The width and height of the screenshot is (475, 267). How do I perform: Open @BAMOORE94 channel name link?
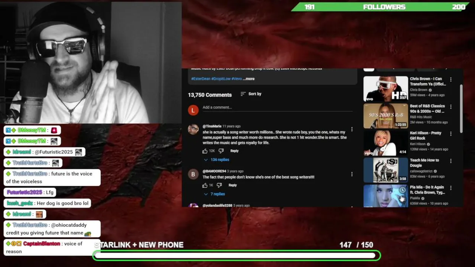tap(214, 171)
